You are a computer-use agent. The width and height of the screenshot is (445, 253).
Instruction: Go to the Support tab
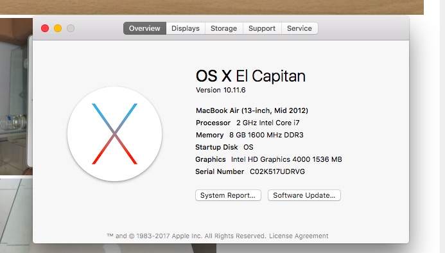(x=262, y=28)
